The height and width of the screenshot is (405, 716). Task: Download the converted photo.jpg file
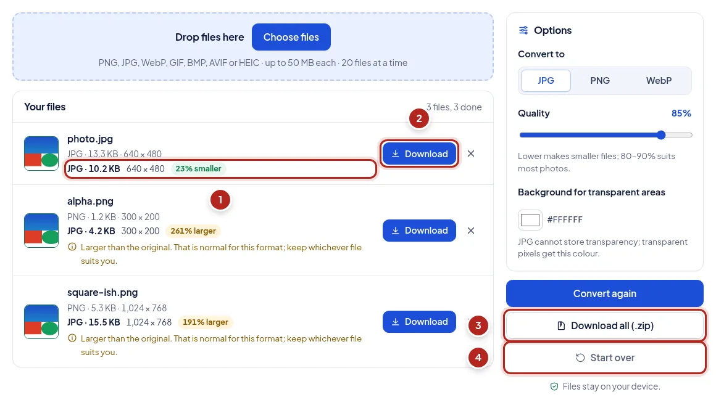(419, 153)
